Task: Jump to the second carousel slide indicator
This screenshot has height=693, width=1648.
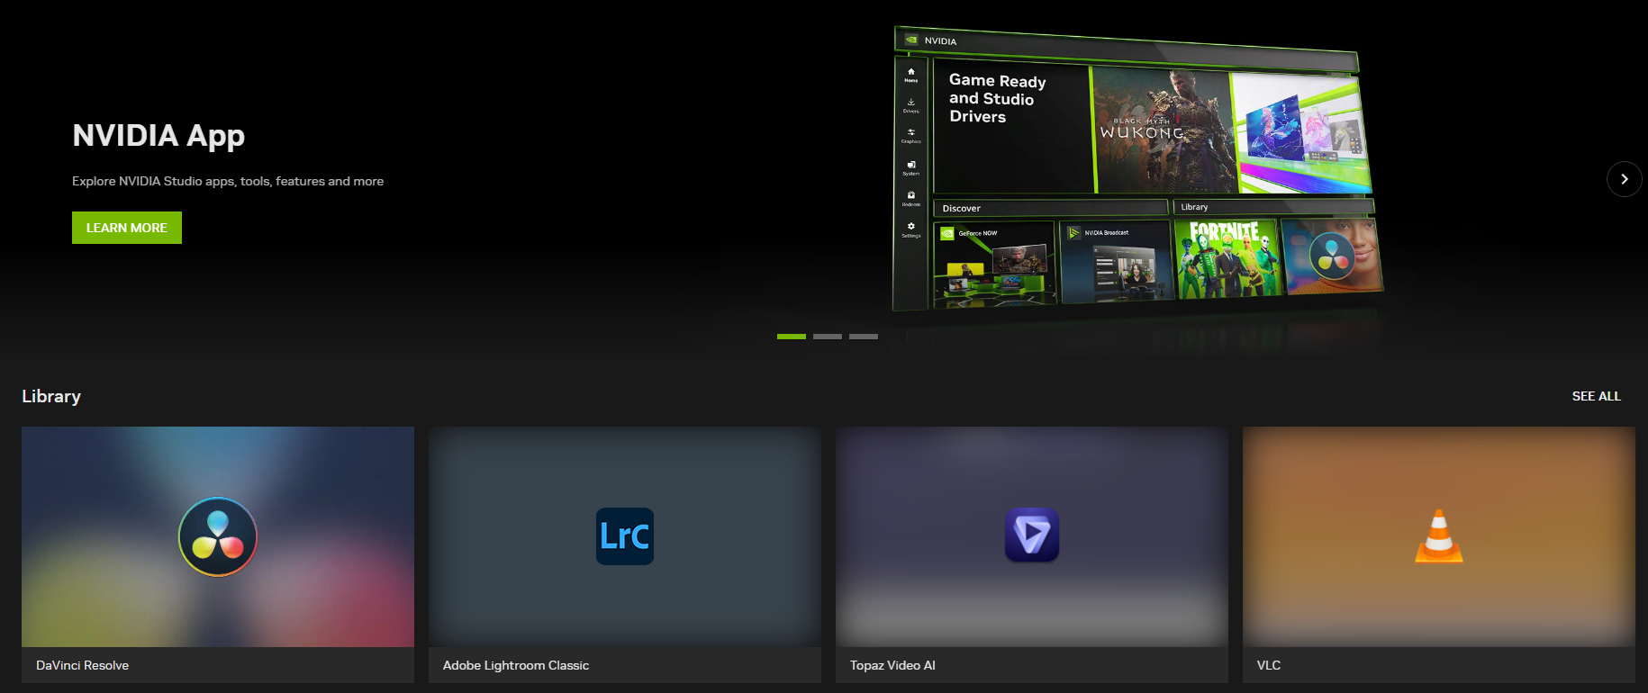Action: click(828, 337)
